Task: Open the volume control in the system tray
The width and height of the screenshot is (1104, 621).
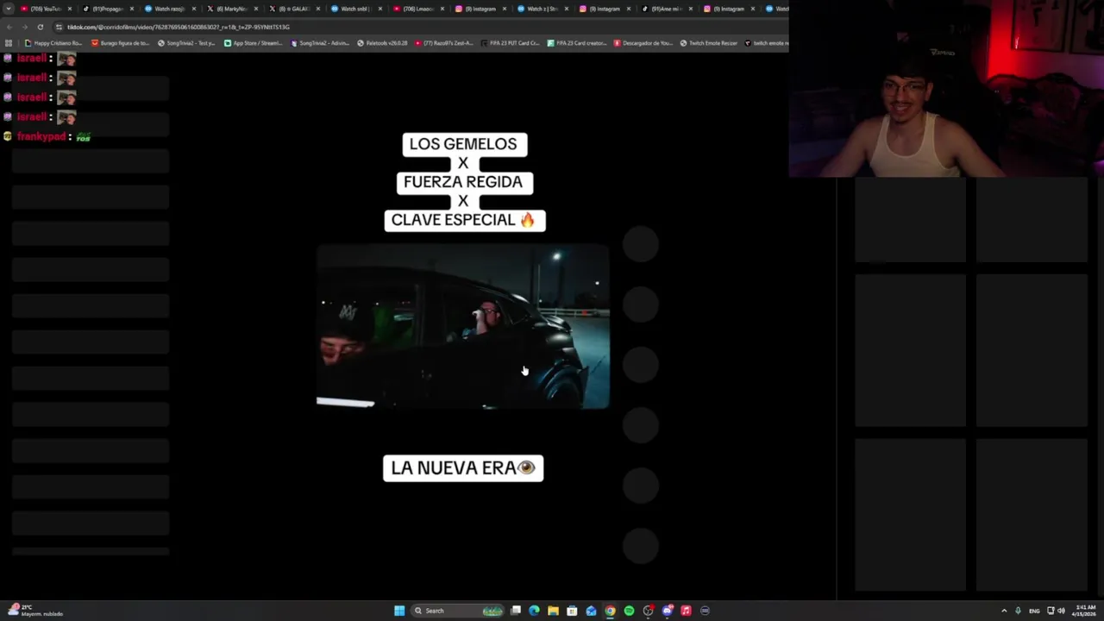Action: pyautogui.click(x=1061, y=611)
